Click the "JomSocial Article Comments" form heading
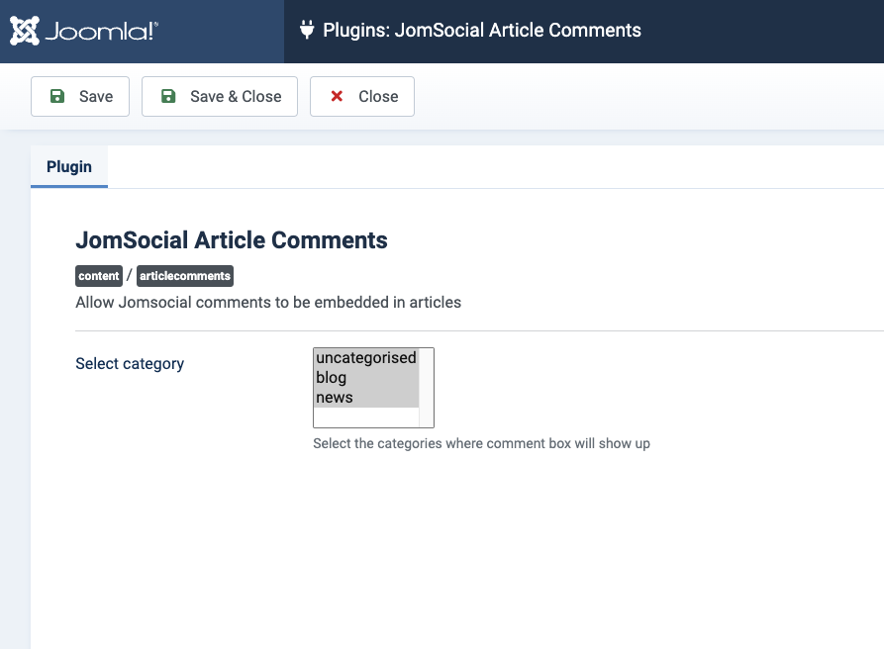Image resolution: width=884 pixels, height=649 pixels. coord(232,239)
